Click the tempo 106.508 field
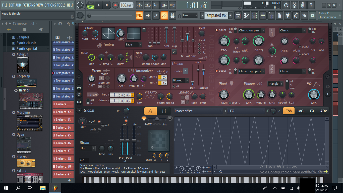 click(x=127, y=5)
